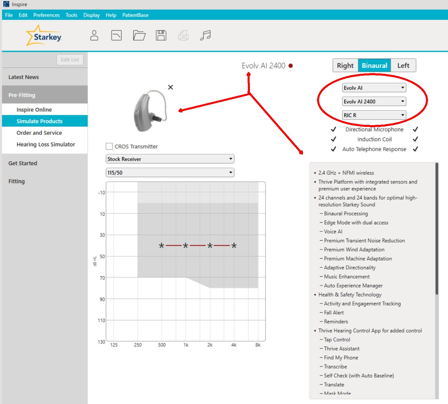This screenshot has width=448, height=404.
Task: Click the RIC hearing aid image
Action: click(x=150, y=111)
